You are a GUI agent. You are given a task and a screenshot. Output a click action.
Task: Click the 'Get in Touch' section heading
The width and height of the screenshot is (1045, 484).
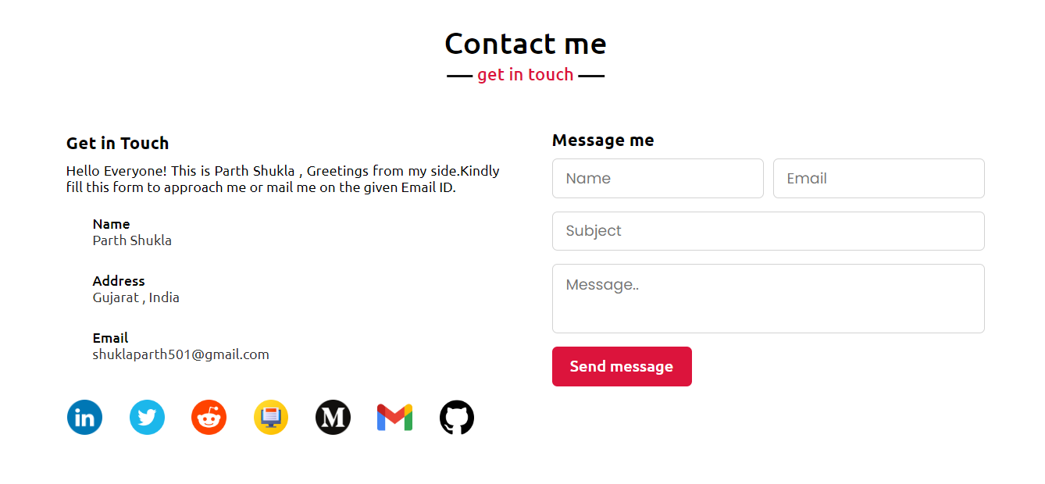point(117,144)
